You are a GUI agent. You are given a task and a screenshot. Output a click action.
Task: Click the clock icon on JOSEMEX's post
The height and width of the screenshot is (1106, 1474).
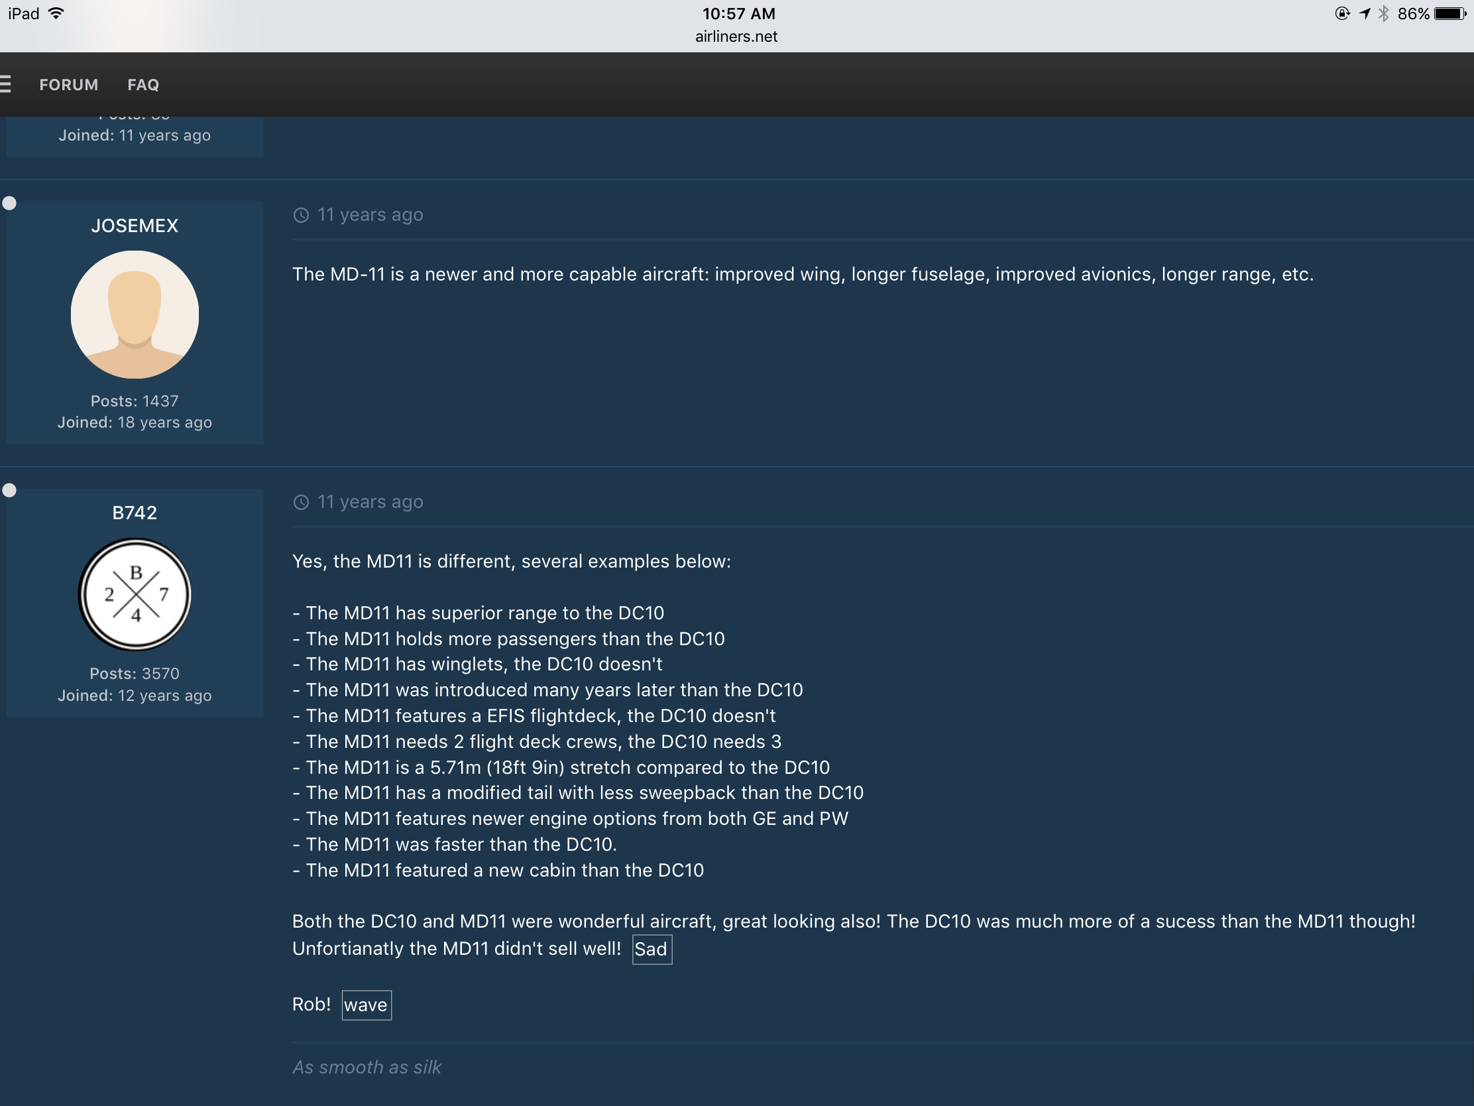click(x=301, y=215)
